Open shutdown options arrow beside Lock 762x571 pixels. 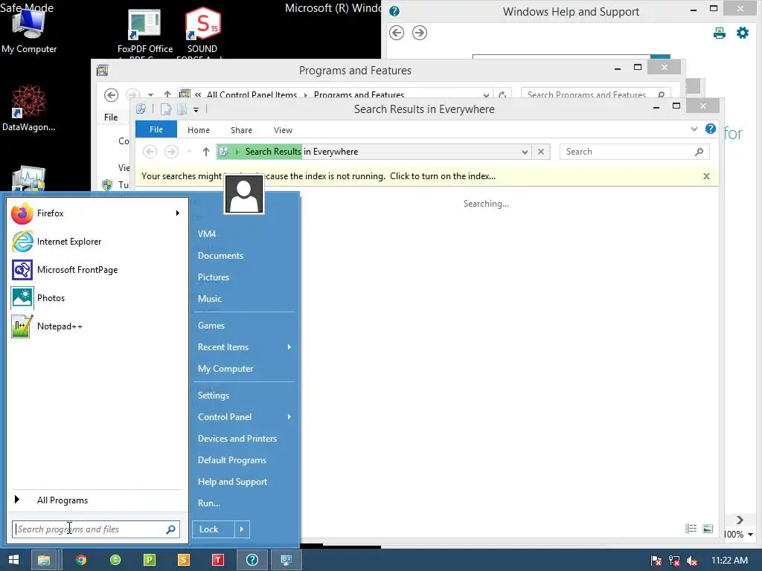coord(242,529)
